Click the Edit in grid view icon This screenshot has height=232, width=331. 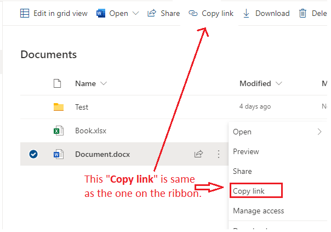[25, 13]
